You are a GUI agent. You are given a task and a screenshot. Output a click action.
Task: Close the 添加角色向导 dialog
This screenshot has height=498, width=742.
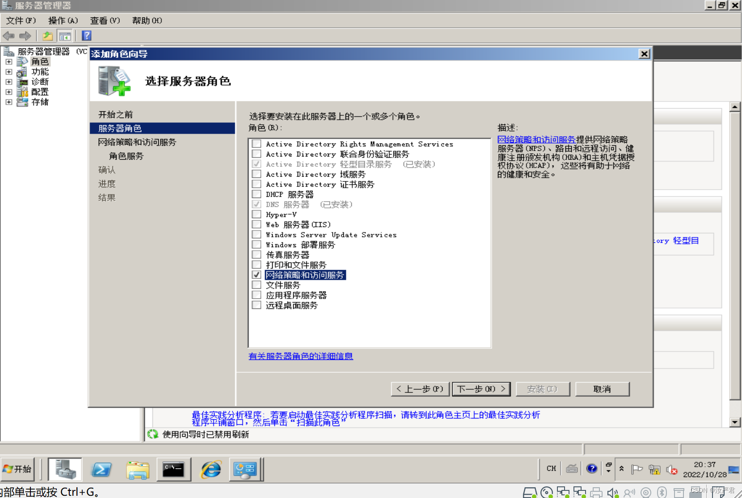click(644, 54)
